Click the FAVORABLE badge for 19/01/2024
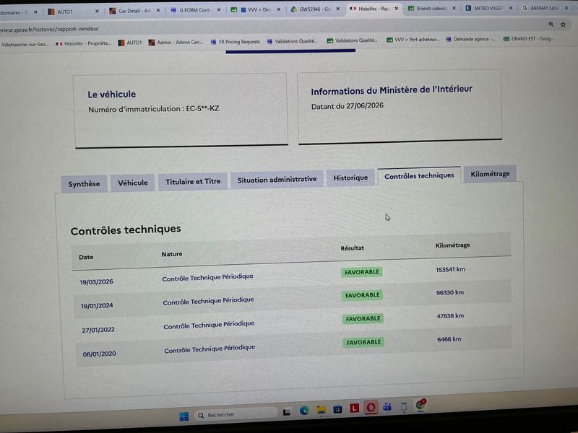The image size is (578, 433). 363,295
